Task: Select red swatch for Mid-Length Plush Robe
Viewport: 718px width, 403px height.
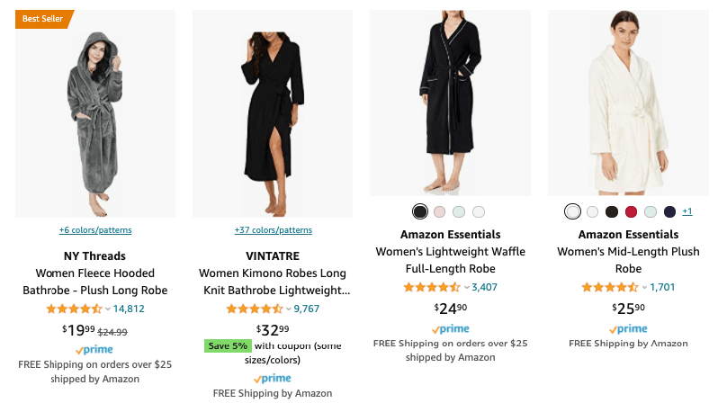Action: pos(631,212)
